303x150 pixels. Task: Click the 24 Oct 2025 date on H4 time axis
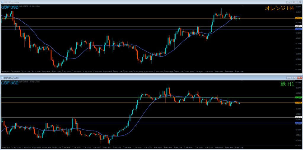[x=5, y=71]
